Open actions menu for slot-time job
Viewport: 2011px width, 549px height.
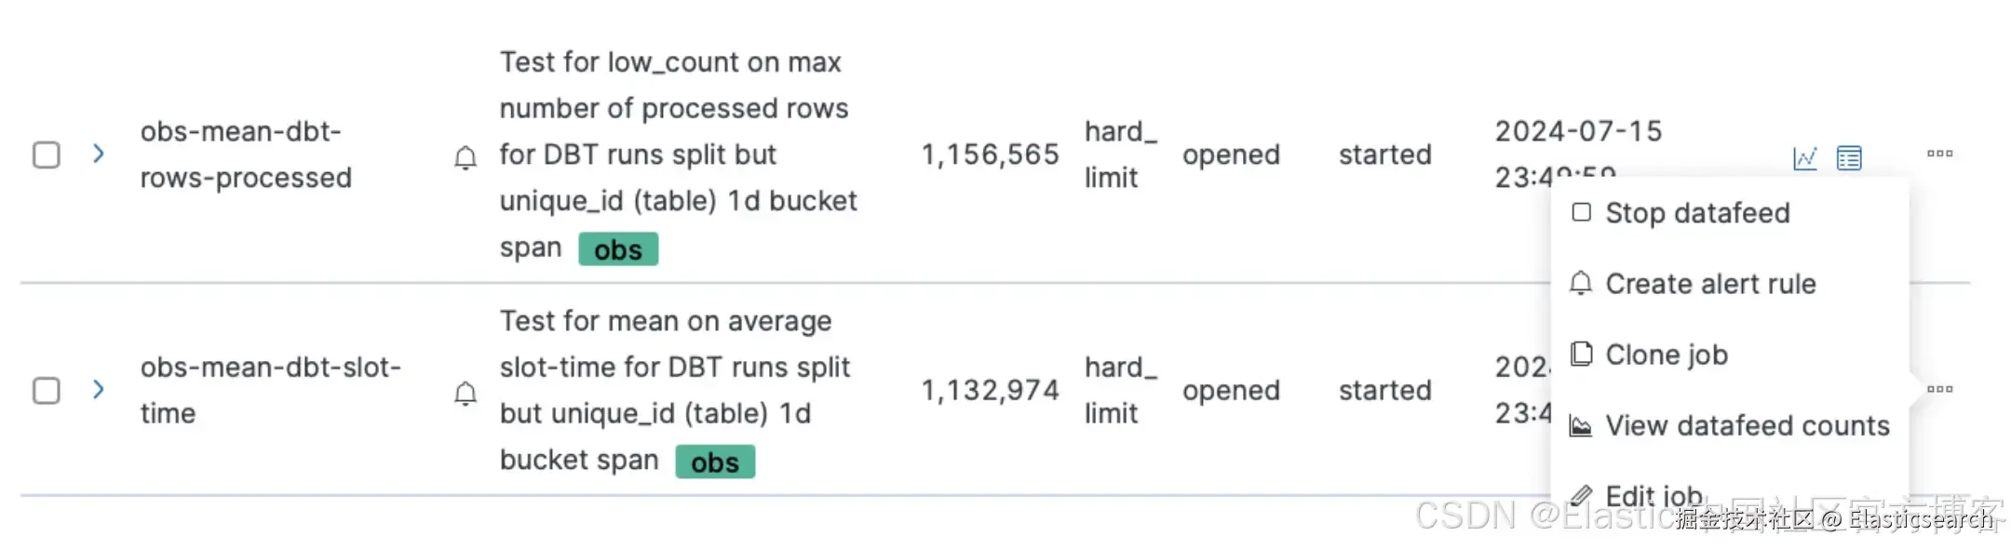click(1939, 389)
